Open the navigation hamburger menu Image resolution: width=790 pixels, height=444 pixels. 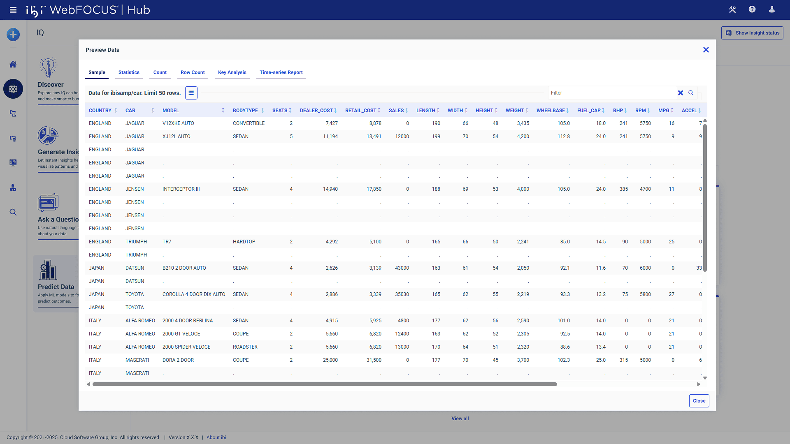coord(13,9)
